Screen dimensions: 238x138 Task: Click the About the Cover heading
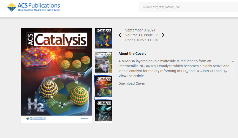pos(132,54)
